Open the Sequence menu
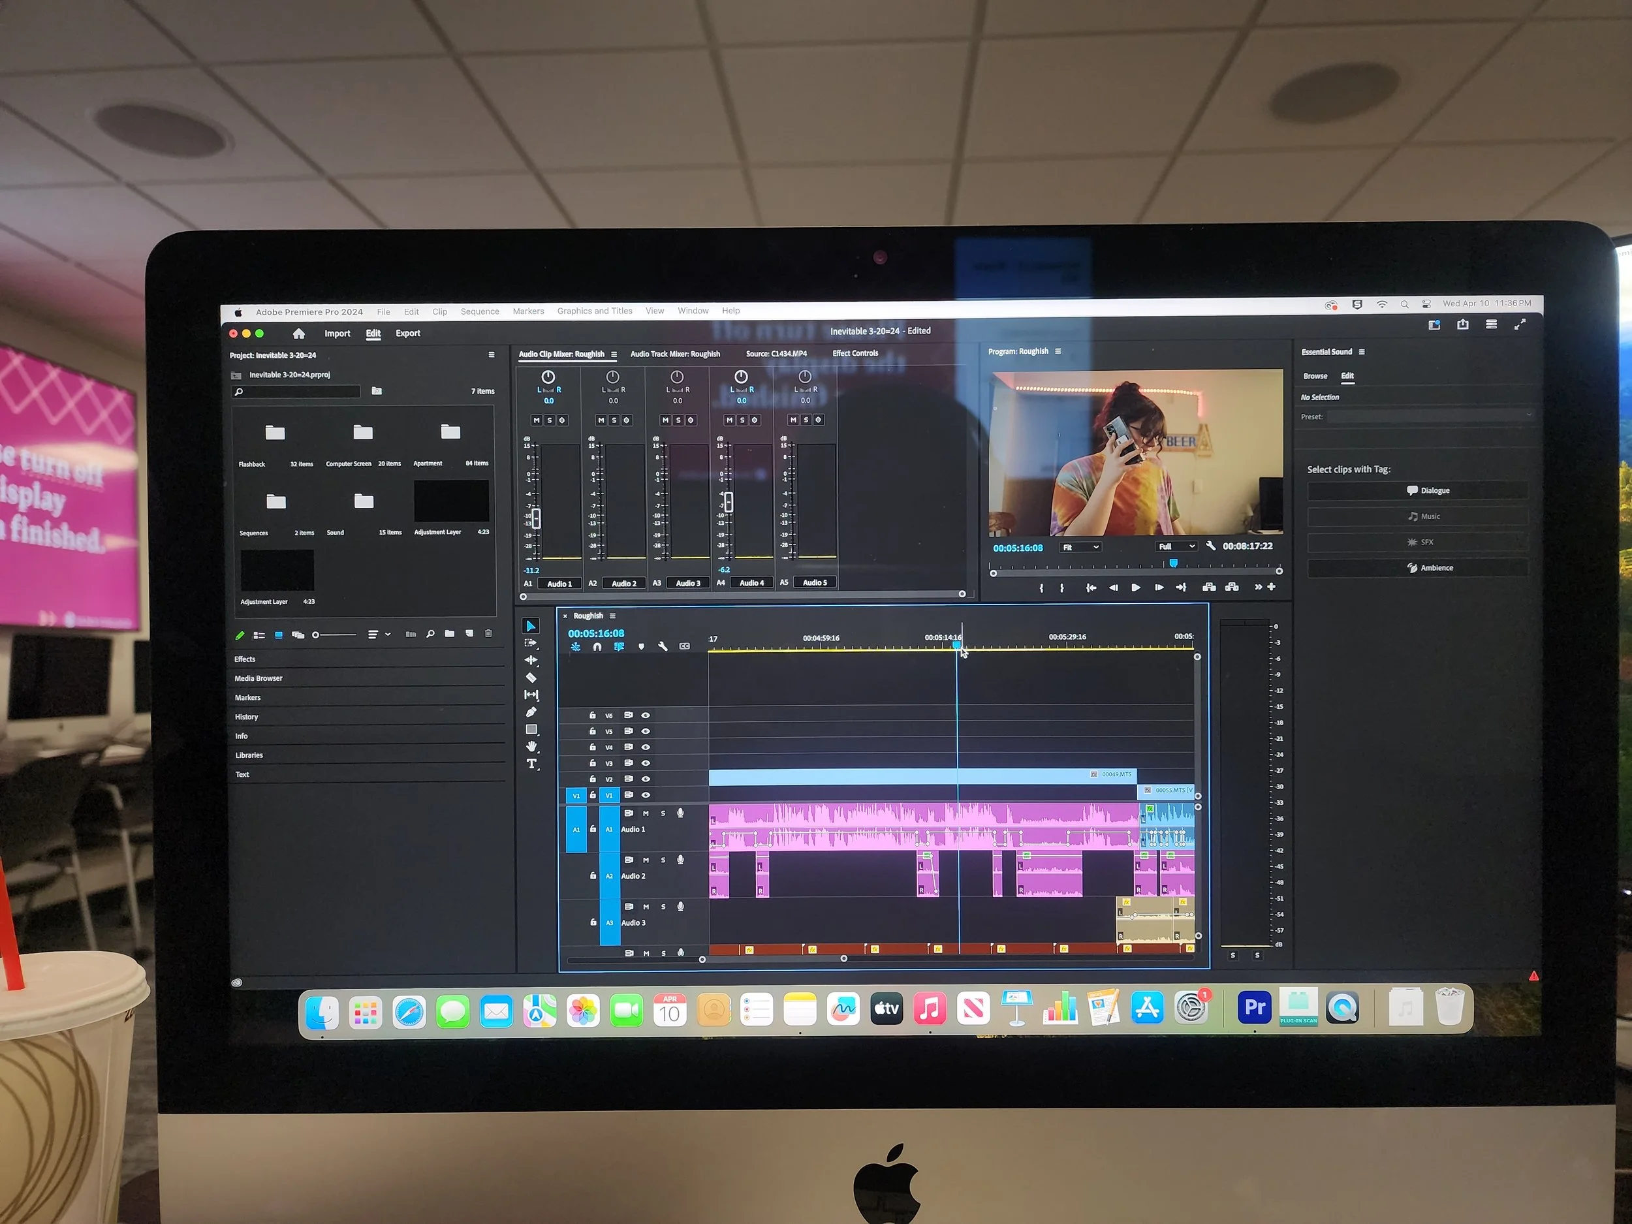Image resolution: width=1632 pixels, height=1224 pixels. (480, 311)
